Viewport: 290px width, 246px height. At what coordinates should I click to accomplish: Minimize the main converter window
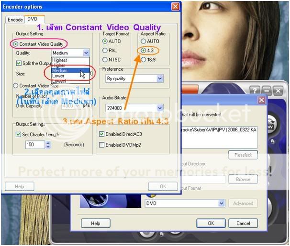tap(267, 90)
